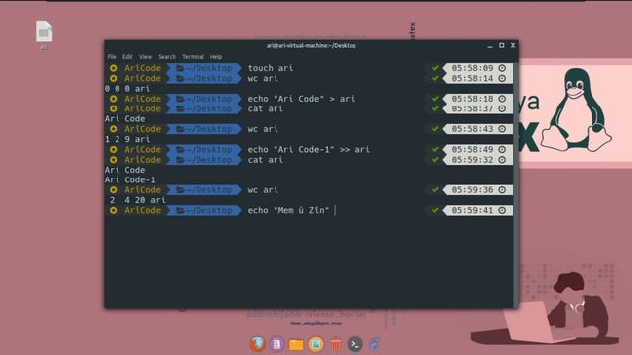The width and height of the screenshot is (632, 355).
Task: Open the Search menu in terminal
Action: (167, 57)
